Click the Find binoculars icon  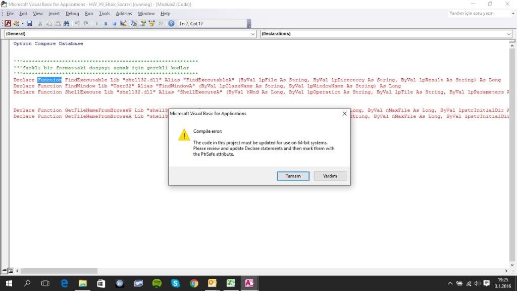(66, 24)
